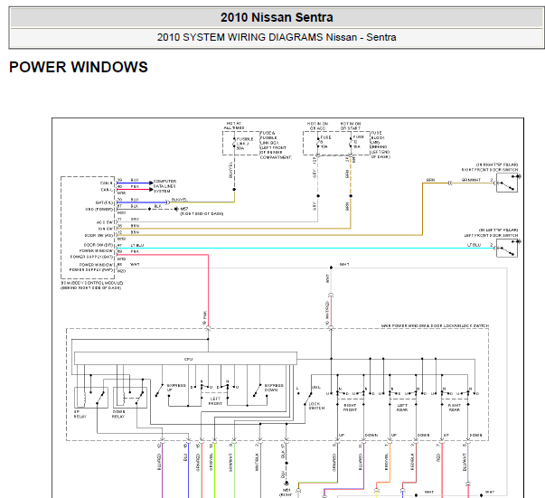Click the DOWN RELAY symbol
The image size is (545, 498).
[x=130, y=398]
